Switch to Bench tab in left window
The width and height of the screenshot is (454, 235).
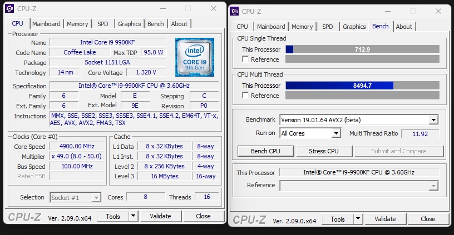(156, 24)
